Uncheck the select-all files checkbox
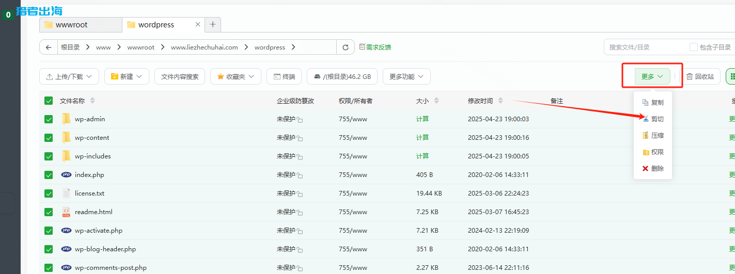Image resolution: width=735 pixels, height=274 pixels. pos(49,101)
